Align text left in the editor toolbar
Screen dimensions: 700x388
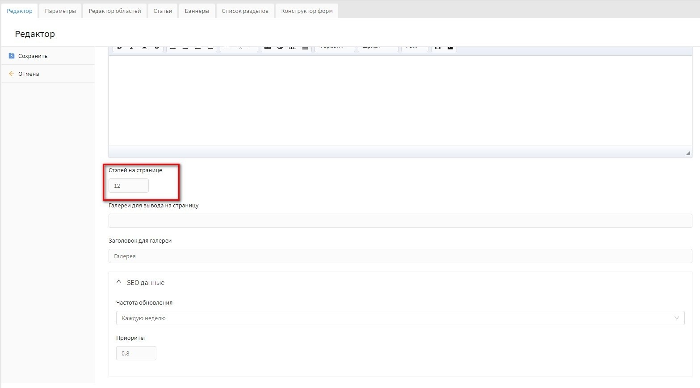173,47
